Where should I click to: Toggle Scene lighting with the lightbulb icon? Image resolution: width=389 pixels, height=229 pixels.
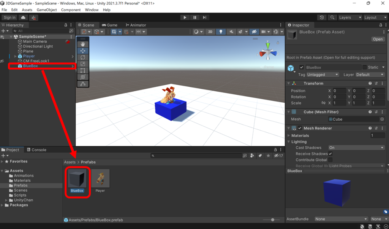point(221,32)
